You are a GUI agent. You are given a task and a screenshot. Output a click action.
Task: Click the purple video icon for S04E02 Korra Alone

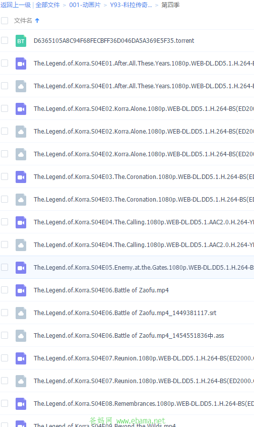point(21,109)
